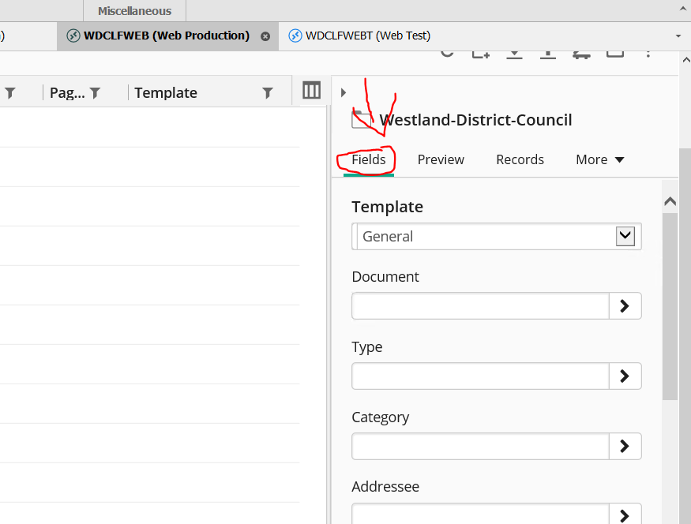Click the Document field input
The height and width of the screenshot is (524, 691).
[x=480, y=305]
